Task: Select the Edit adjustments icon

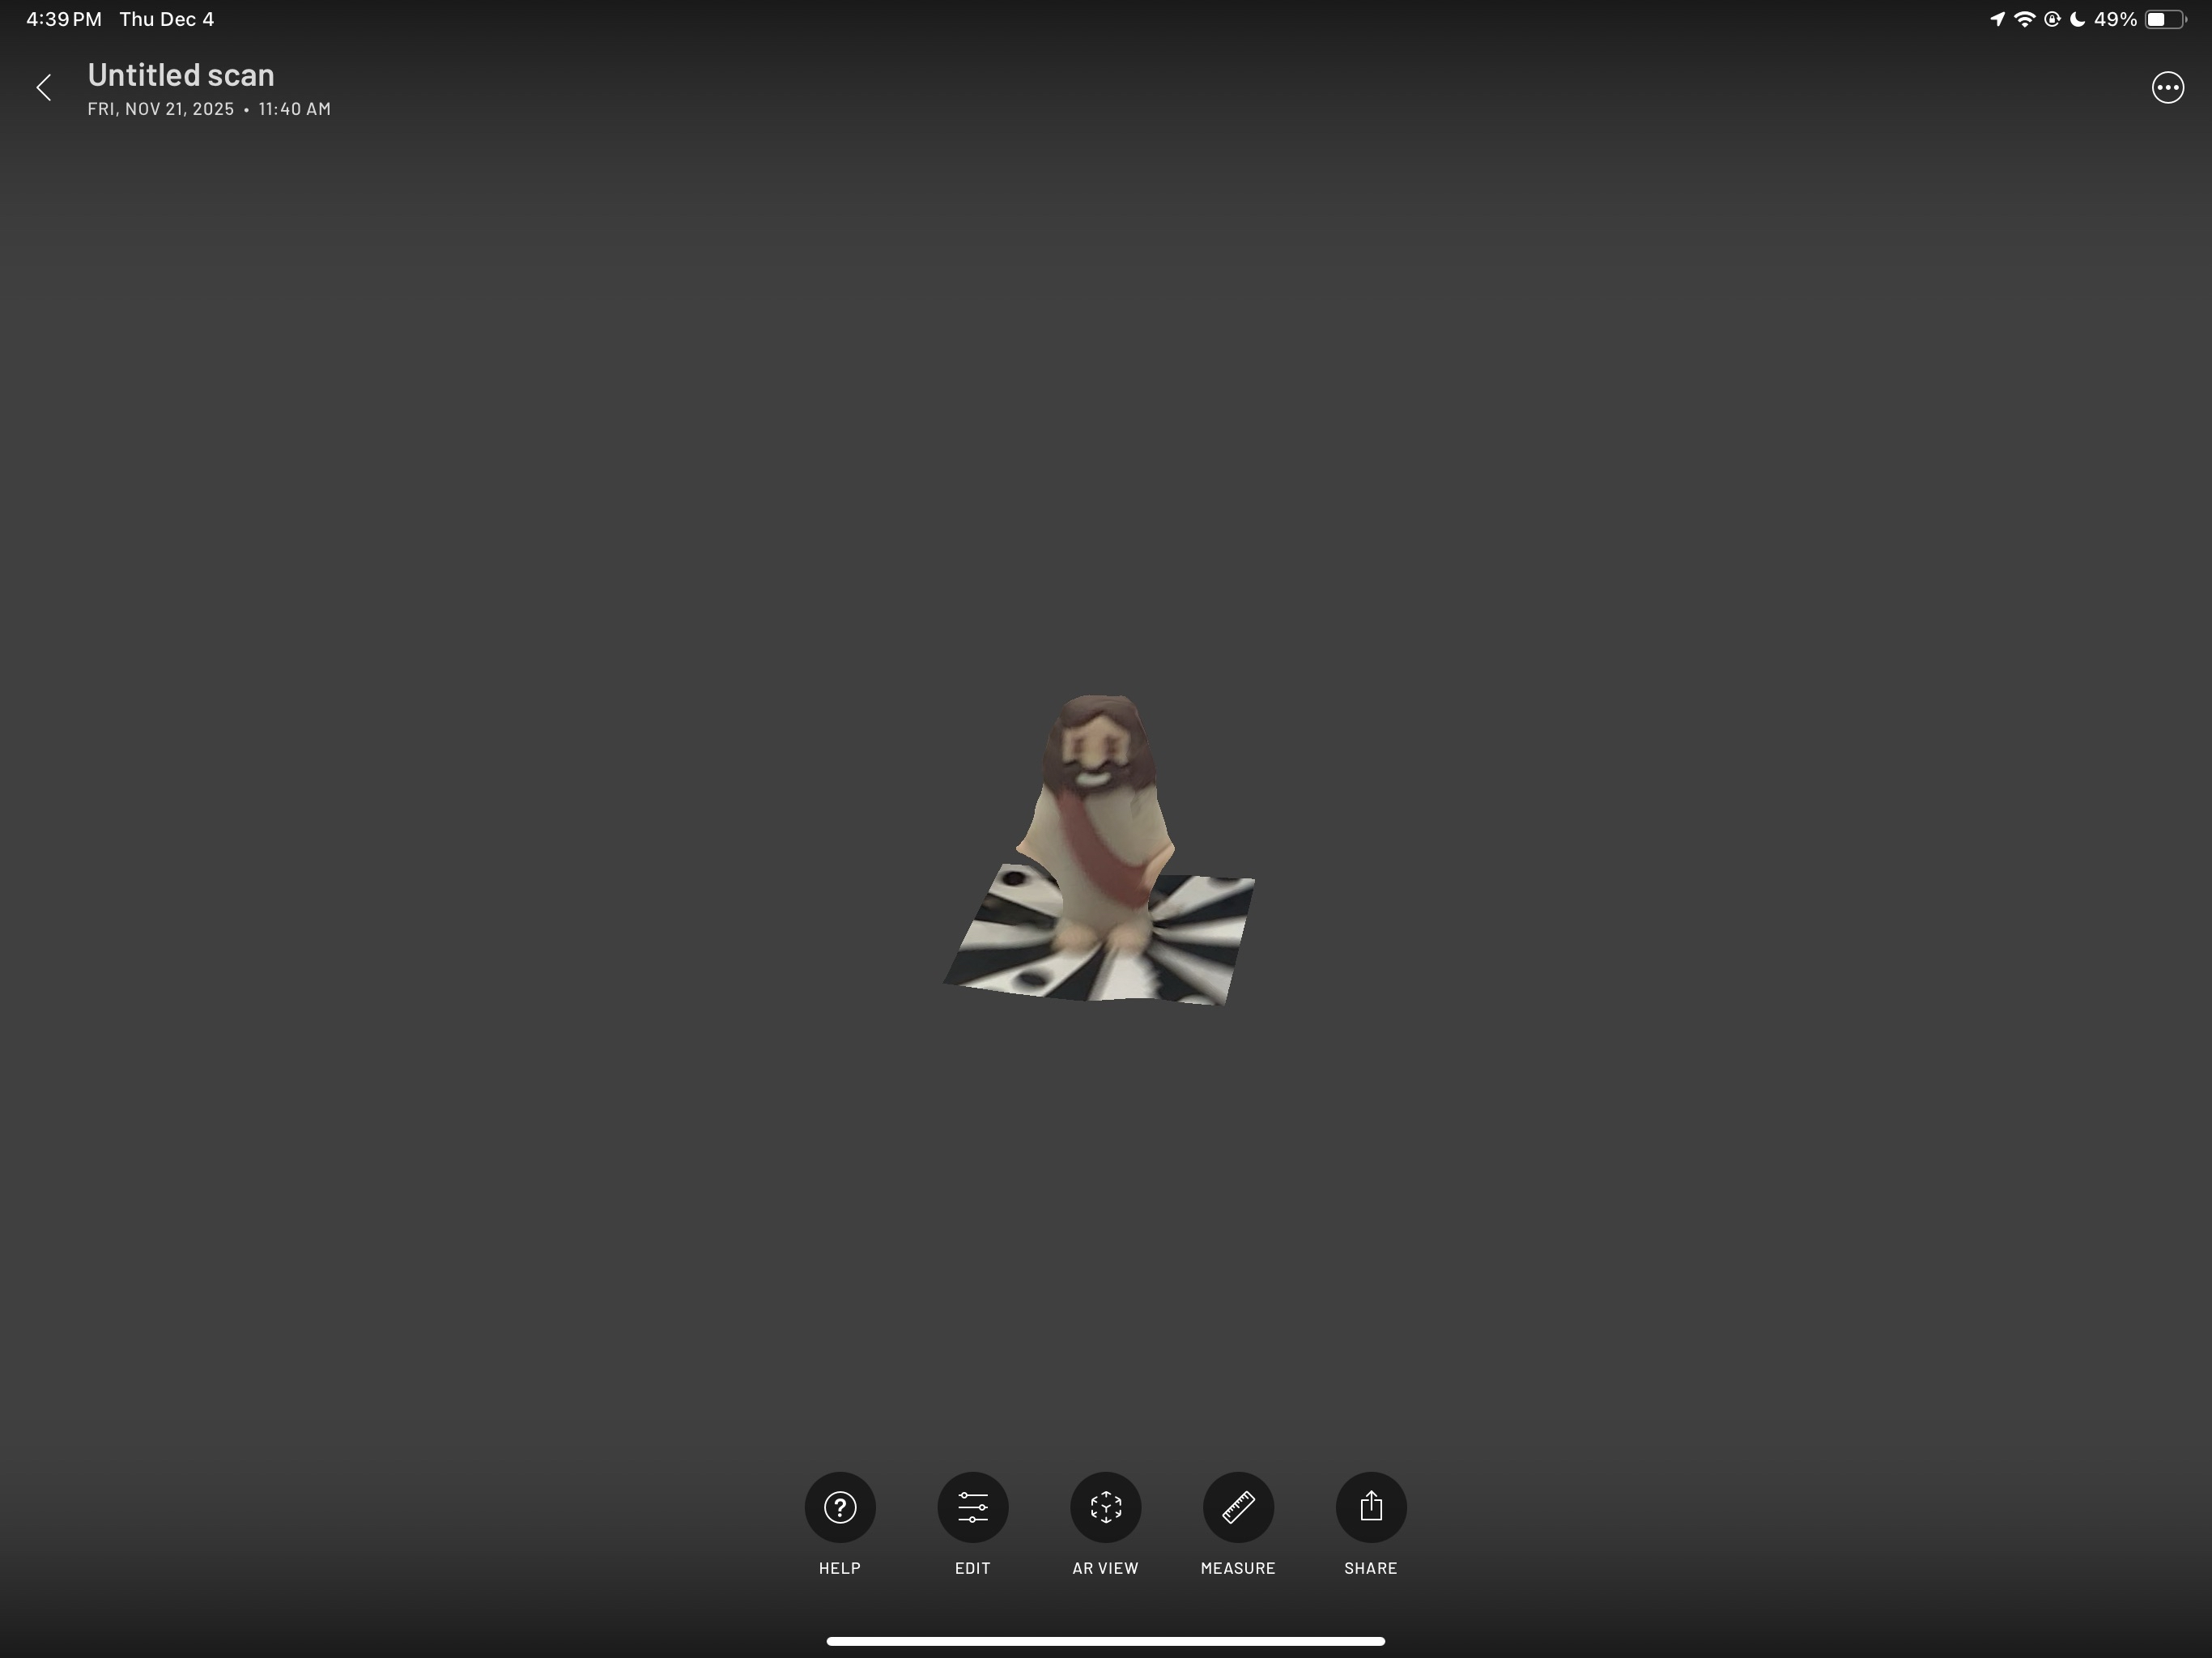Action: (972, 1506)
